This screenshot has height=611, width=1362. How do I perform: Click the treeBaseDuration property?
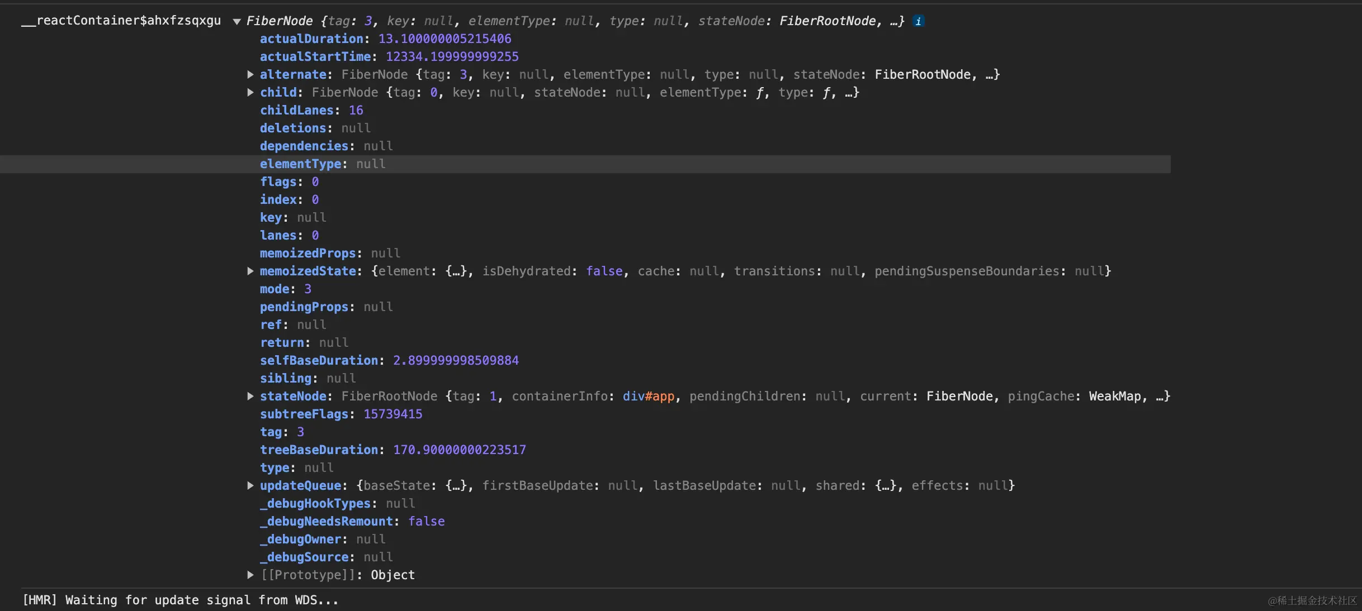(319, 450)
